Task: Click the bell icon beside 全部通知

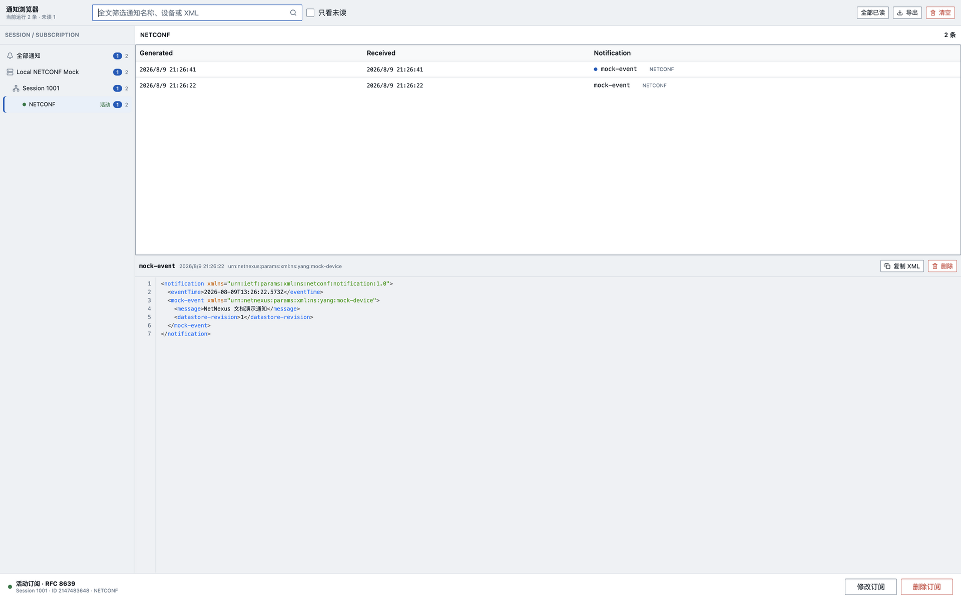Action: point(10,56)
